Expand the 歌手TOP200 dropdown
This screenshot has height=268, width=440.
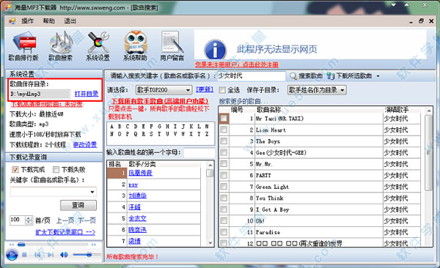[188, 90]
